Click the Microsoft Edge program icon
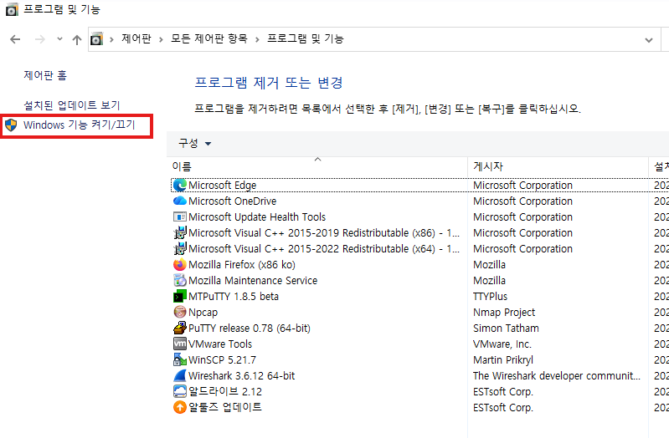Screen dimensions: 669x438 pos(180,185)
